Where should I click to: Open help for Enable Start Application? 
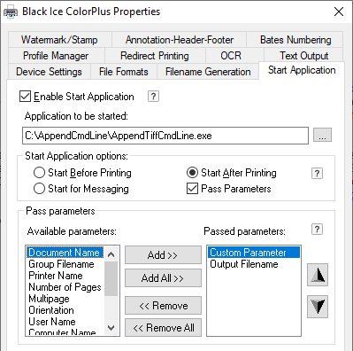(153, 97)
